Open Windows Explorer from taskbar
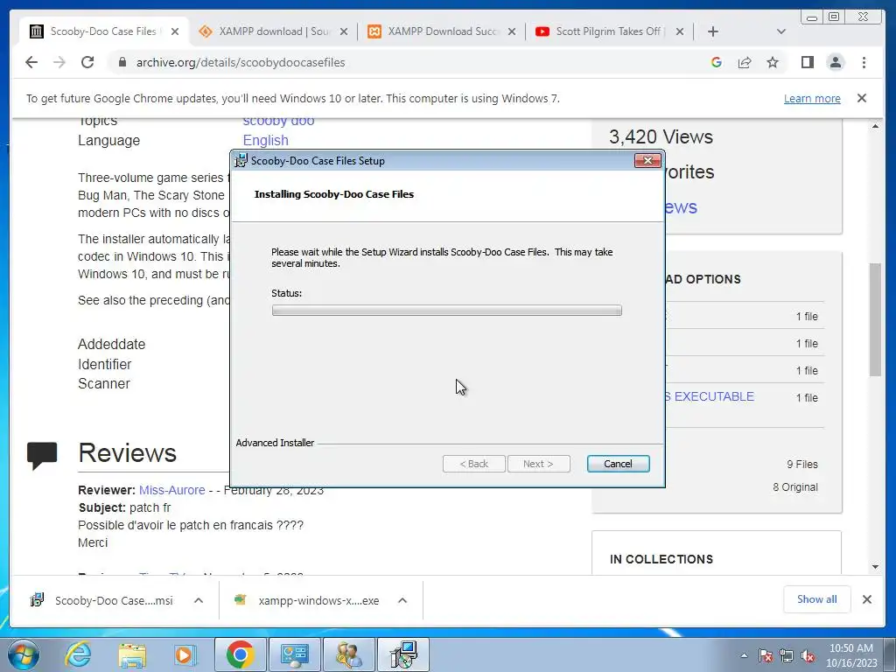 pyautogui.click(x=132, y=654)
